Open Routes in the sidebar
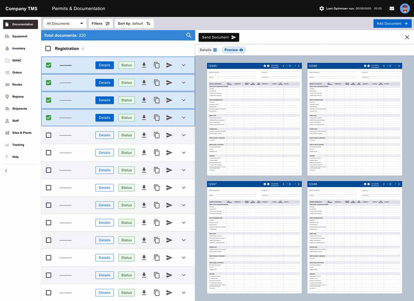This screenshot has width=414, height=301. (x=17, y=85)
